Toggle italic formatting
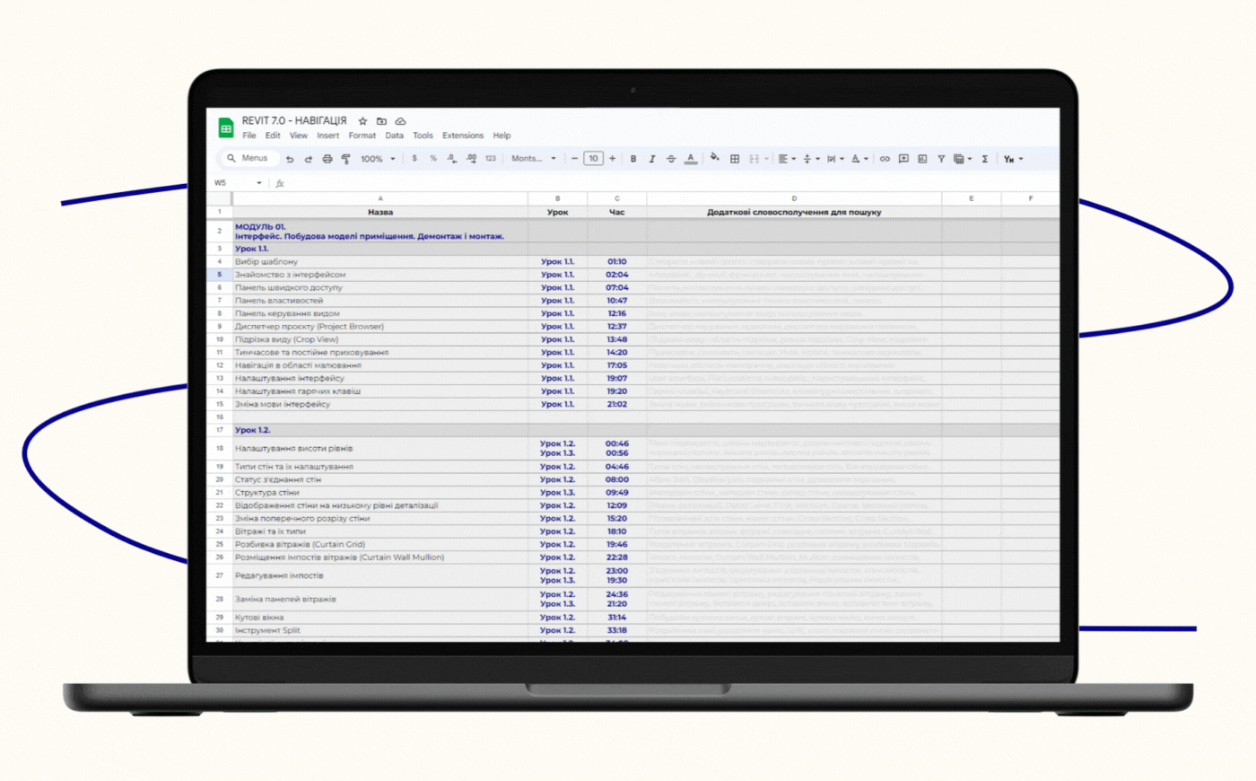Screen dimensions: 1256x781 click(x=652, y=159)
